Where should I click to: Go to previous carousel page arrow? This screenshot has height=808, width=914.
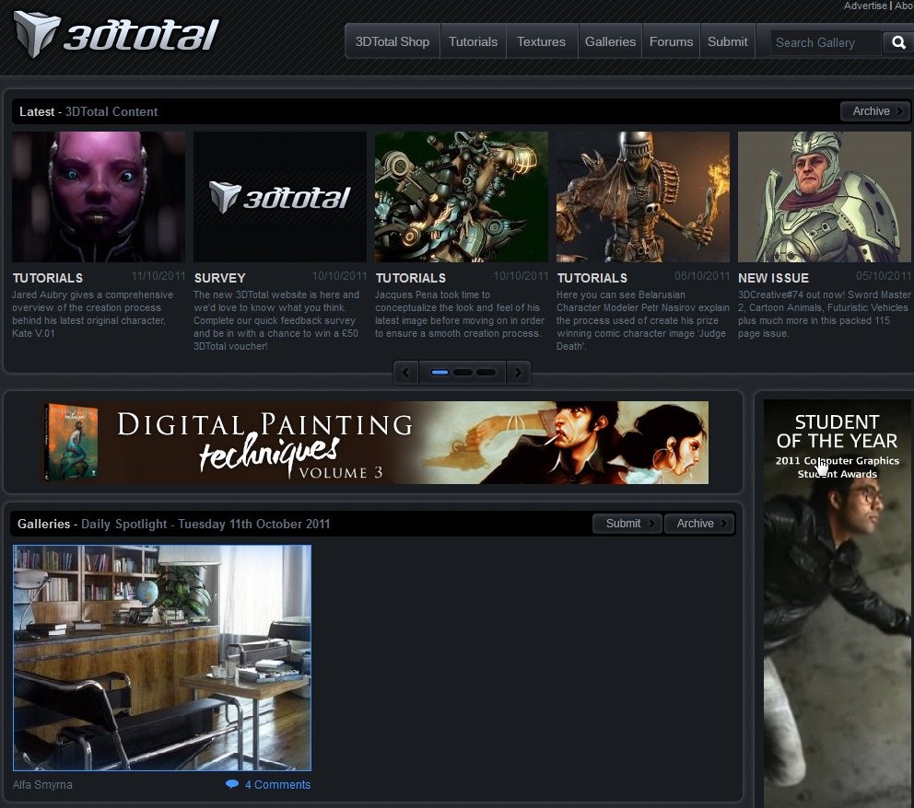405,373
